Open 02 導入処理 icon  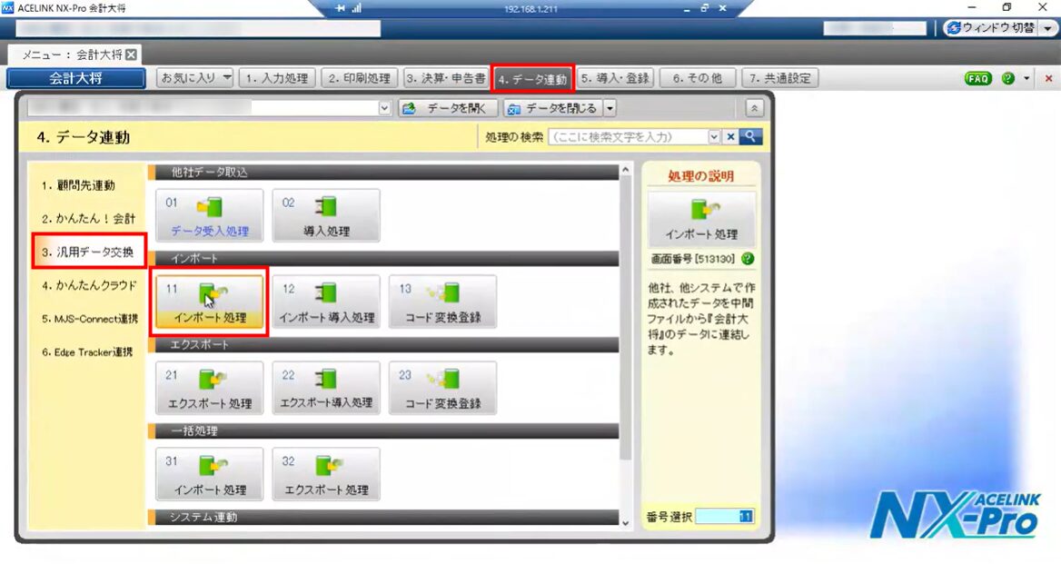click(326, 215)
